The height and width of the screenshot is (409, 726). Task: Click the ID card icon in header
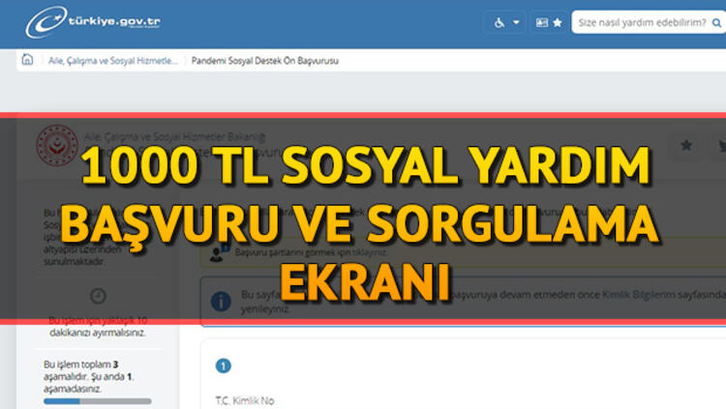tap(541, 22)
